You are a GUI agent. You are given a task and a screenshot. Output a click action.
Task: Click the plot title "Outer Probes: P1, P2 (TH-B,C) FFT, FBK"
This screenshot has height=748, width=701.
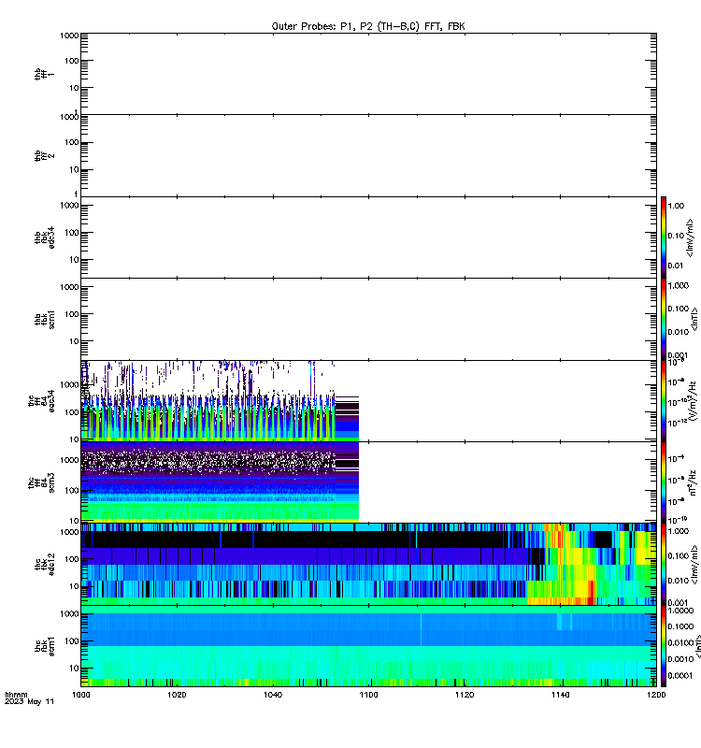coord(368,27)
